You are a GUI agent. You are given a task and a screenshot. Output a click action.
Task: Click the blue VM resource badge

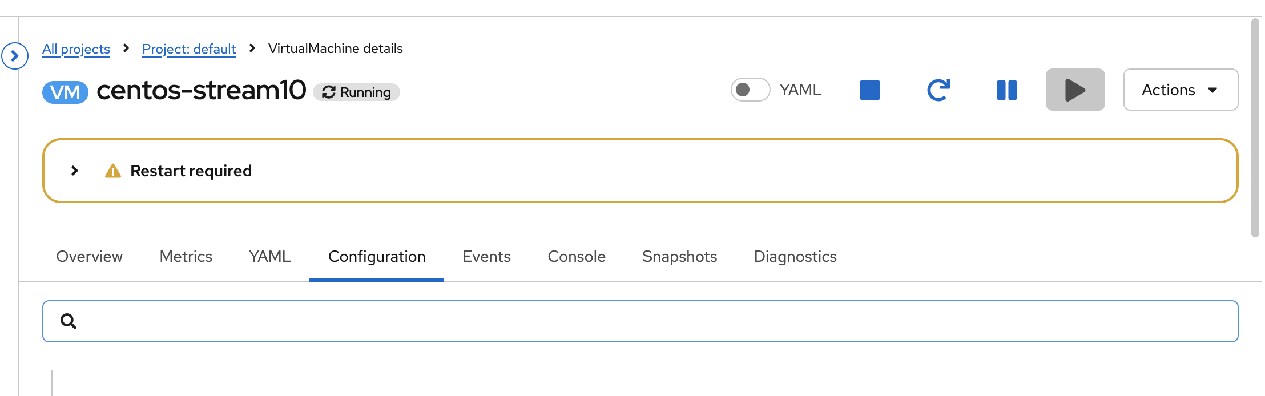coord(65,92)
